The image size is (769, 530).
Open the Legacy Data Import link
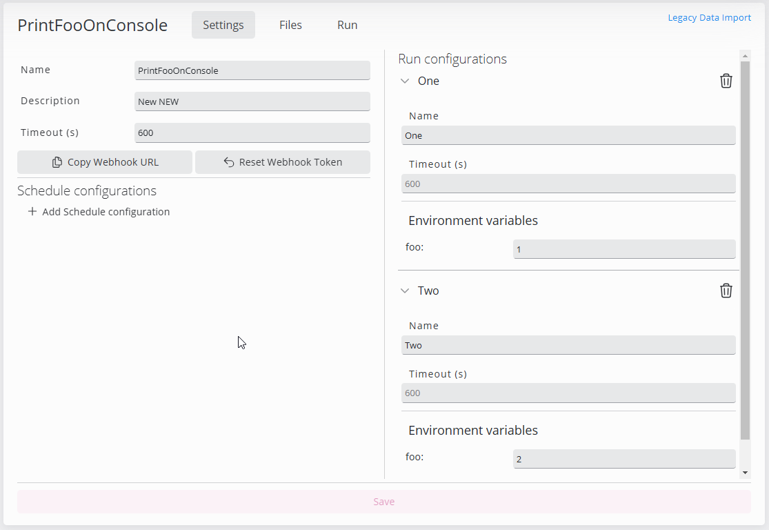pos(709,18)
